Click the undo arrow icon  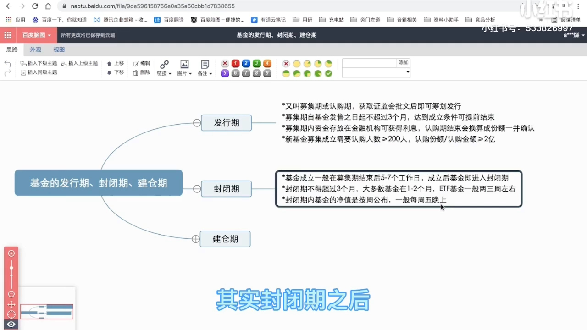click(x=7, y=64)
